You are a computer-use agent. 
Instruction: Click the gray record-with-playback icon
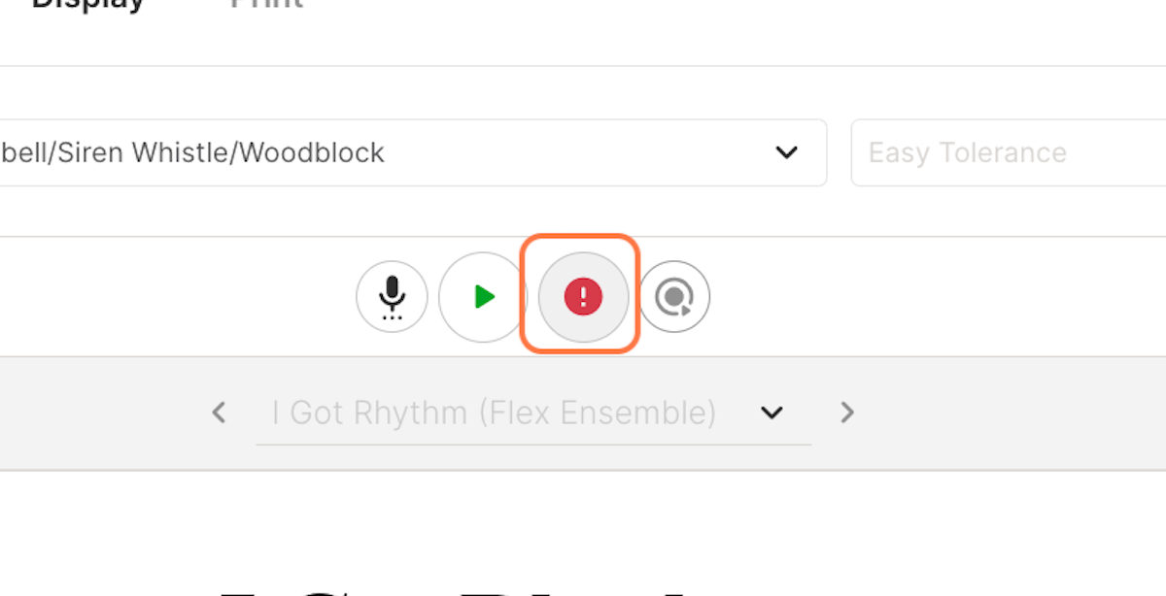pos(674,297)
